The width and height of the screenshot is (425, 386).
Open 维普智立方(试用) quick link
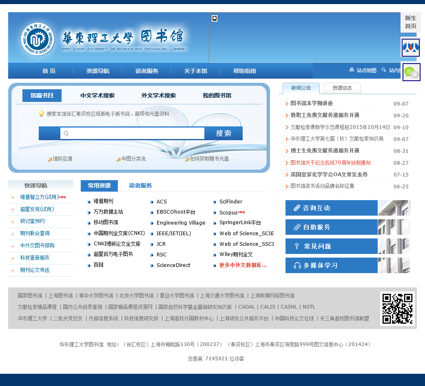click(x=39, y=197)
